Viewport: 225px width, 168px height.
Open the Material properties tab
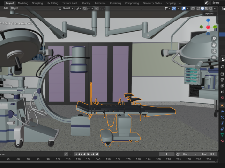(222, 141)
